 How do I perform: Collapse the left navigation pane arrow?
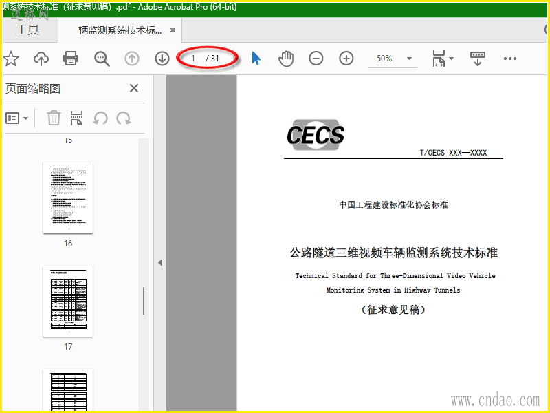tap(160, 262)
